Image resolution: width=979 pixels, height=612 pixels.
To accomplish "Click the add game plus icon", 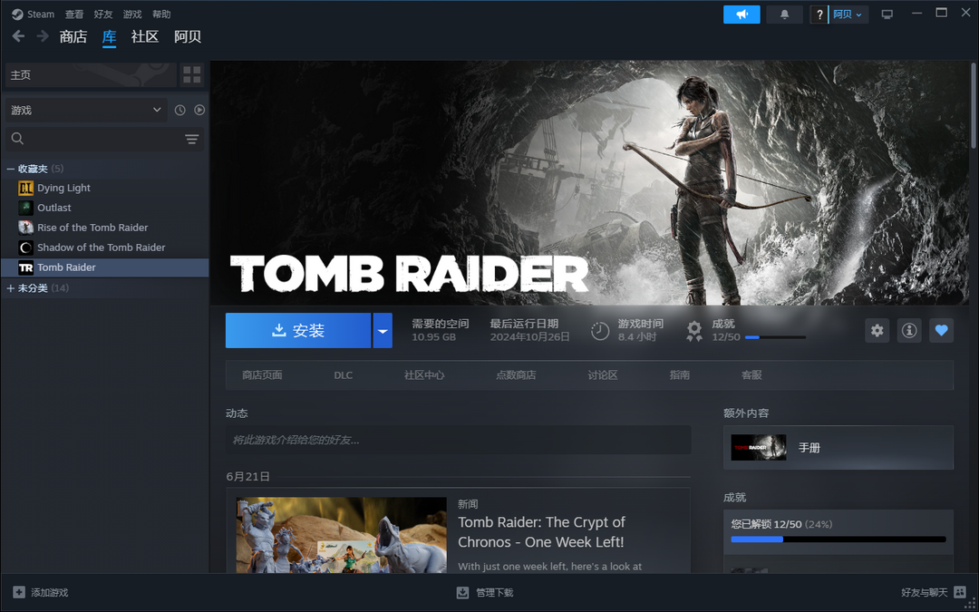I will (x=19, y=592).
